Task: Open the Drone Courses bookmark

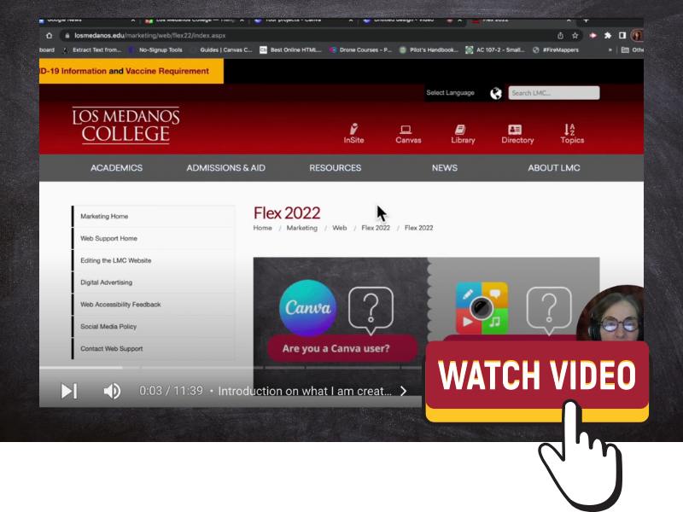Action: (360, 50)
